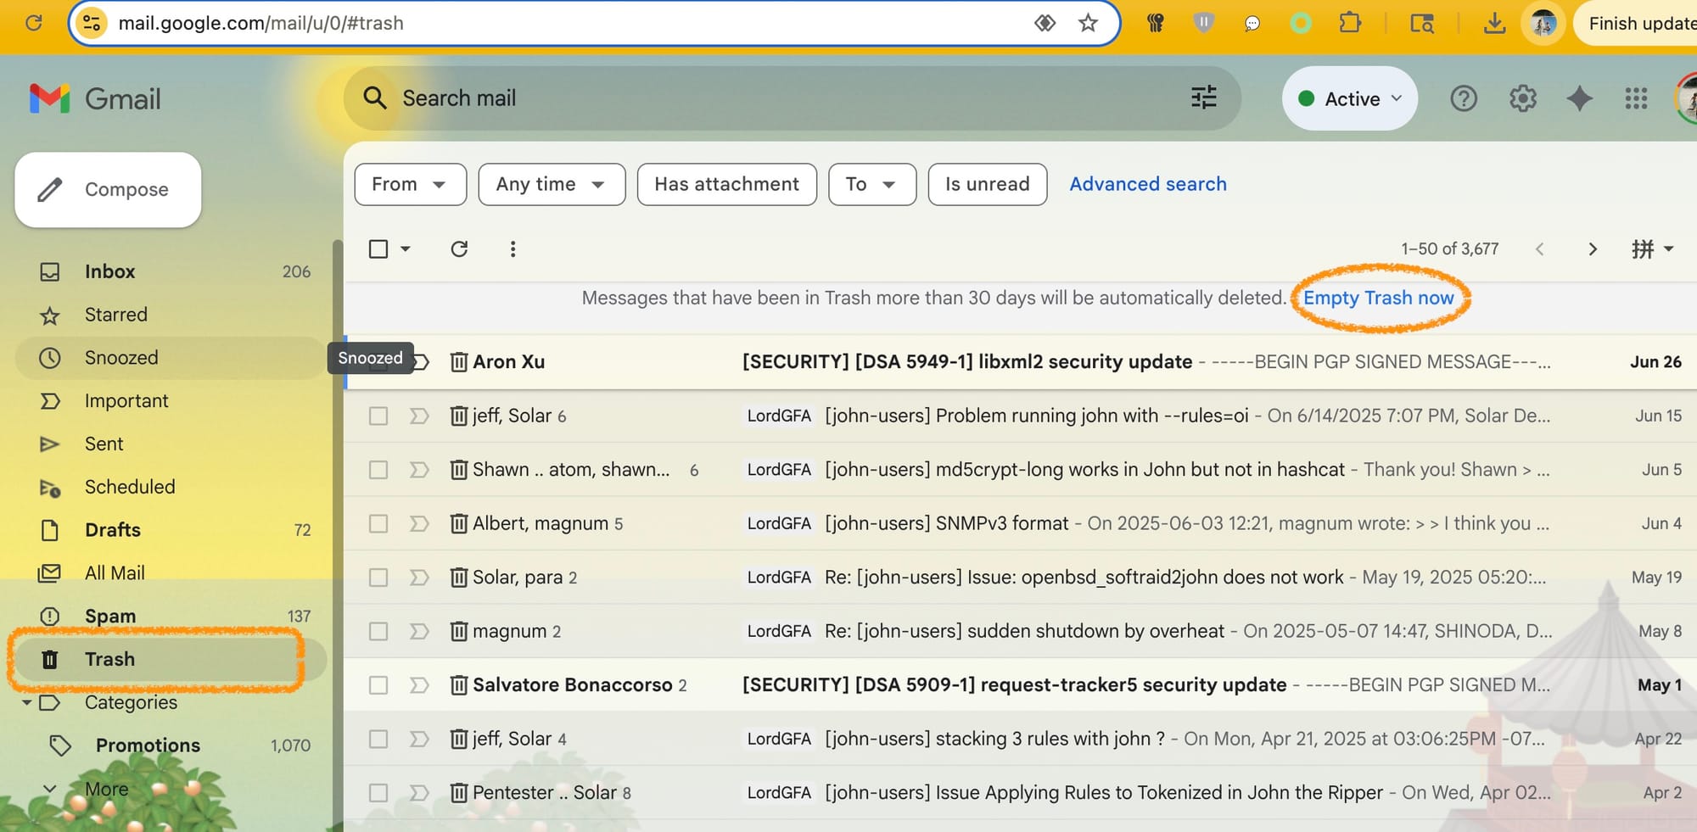Click Finish update button

[x=1639, y=23]
